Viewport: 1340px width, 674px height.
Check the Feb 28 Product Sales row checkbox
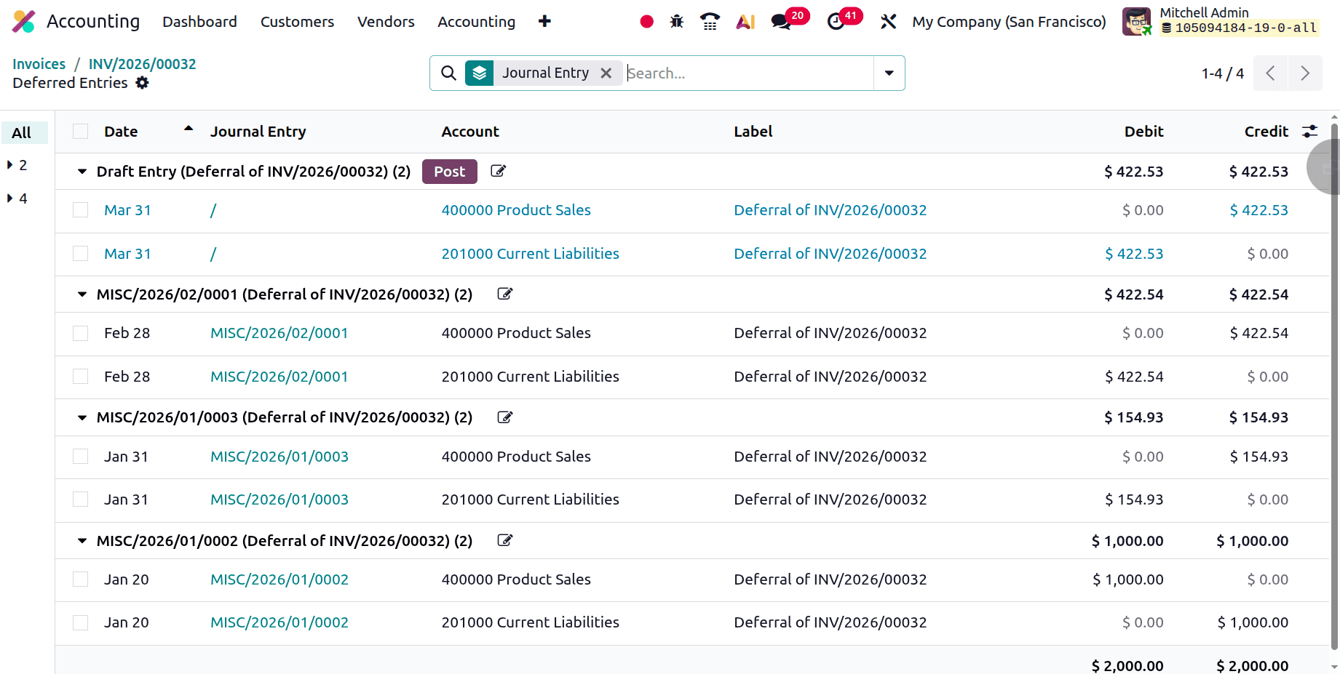[80, 333]
